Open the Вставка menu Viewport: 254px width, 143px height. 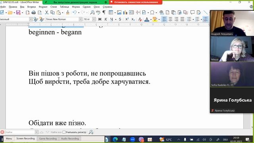[x=31, y=7]
